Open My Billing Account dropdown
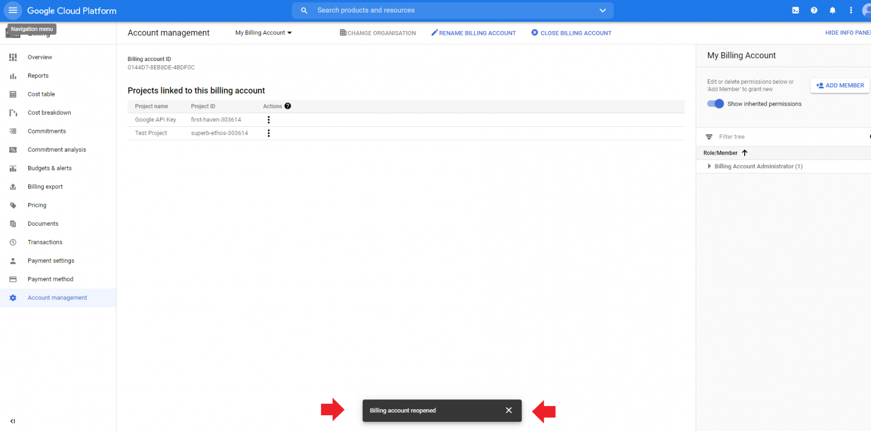This screenshot has width=871, height=431. pyautogui.click(x=263, y=33)
